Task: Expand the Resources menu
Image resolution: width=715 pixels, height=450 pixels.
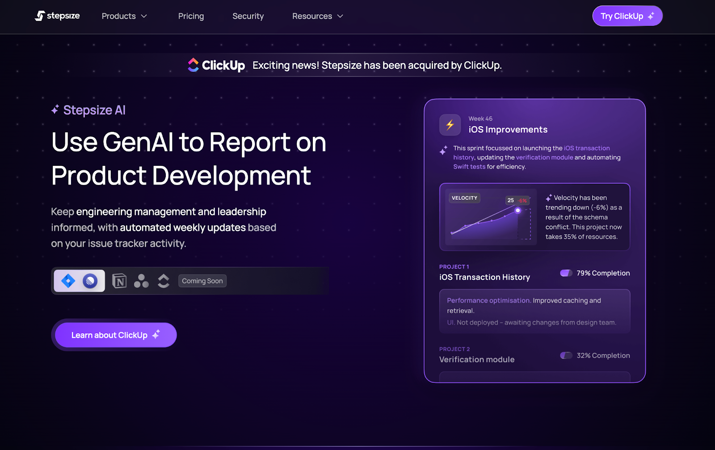Action: 318,16
